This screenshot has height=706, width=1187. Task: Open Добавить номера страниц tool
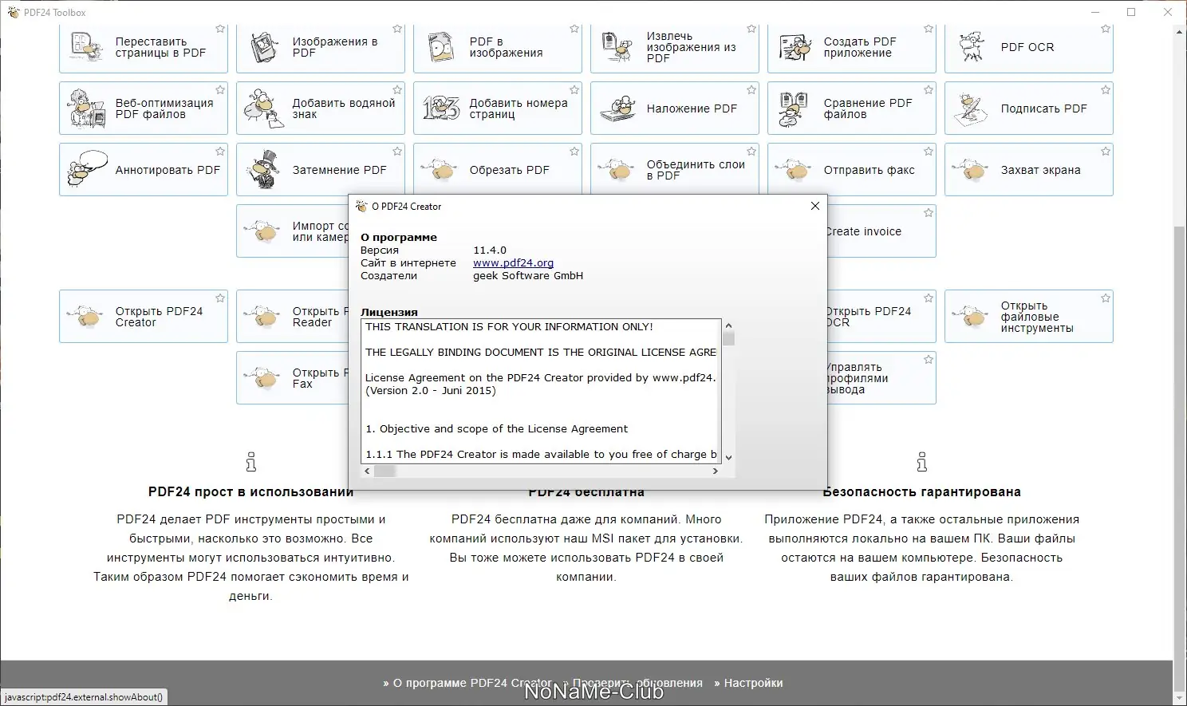pyautogui.click(x=498, y=108)
